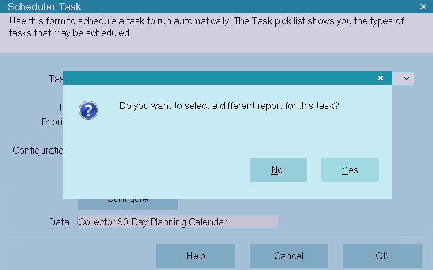
Task: Confirm the scheduler task with OK
Action: click(x=382, y=256)
